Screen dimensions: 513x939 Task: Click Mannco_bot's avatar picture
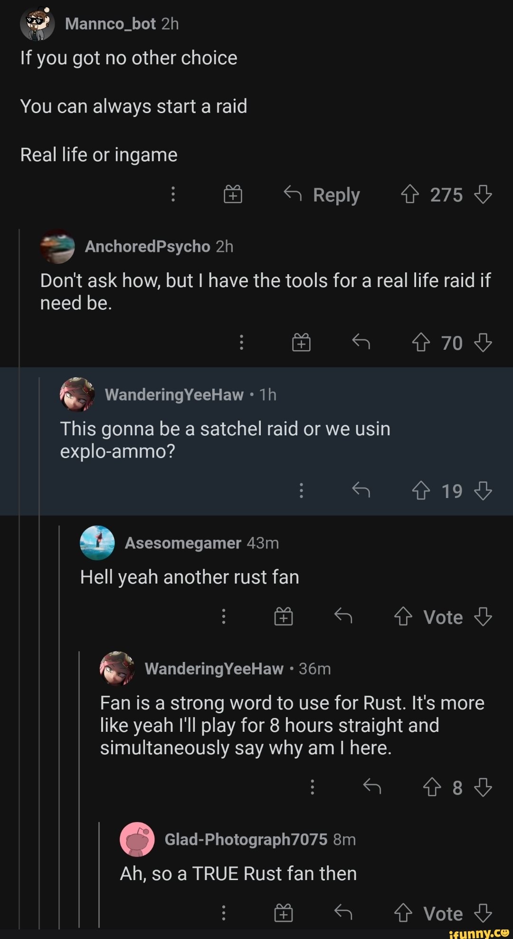click(x=38, y=24)
